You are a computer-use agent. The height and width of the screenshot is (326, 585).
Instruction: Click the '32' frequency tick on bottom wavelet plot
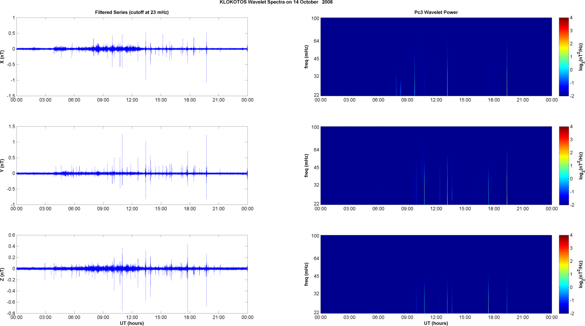point(316,294)
